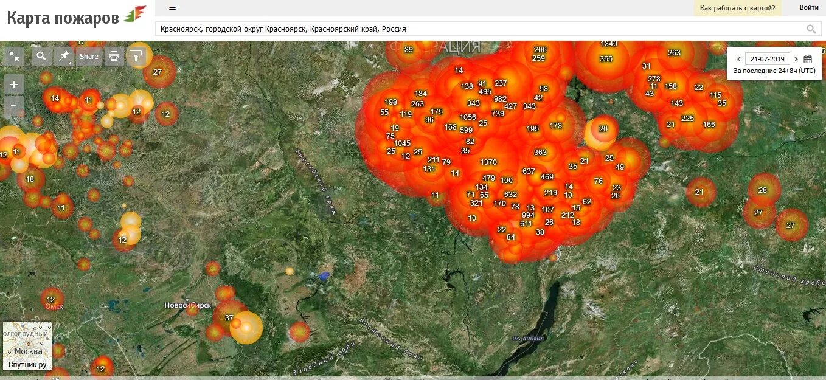Sign in via the Войти link

click(809, 8)
